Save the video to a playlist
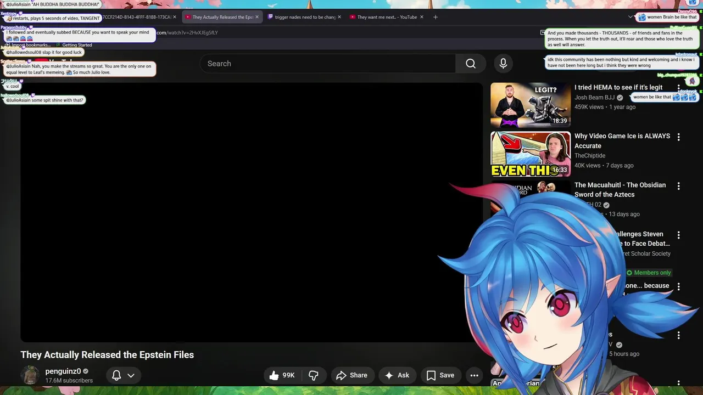This screenshot has width=703, height=395. click(440, 375)
